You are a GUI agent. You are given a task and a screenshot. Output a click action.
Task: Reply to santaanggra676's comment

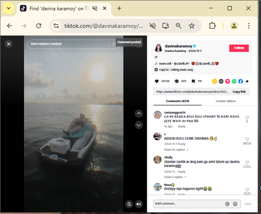point(182,127)
